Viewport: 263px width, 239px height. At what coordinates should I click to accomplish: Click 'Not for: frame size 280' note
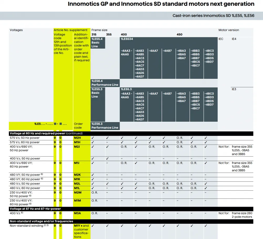click(235, 215)
